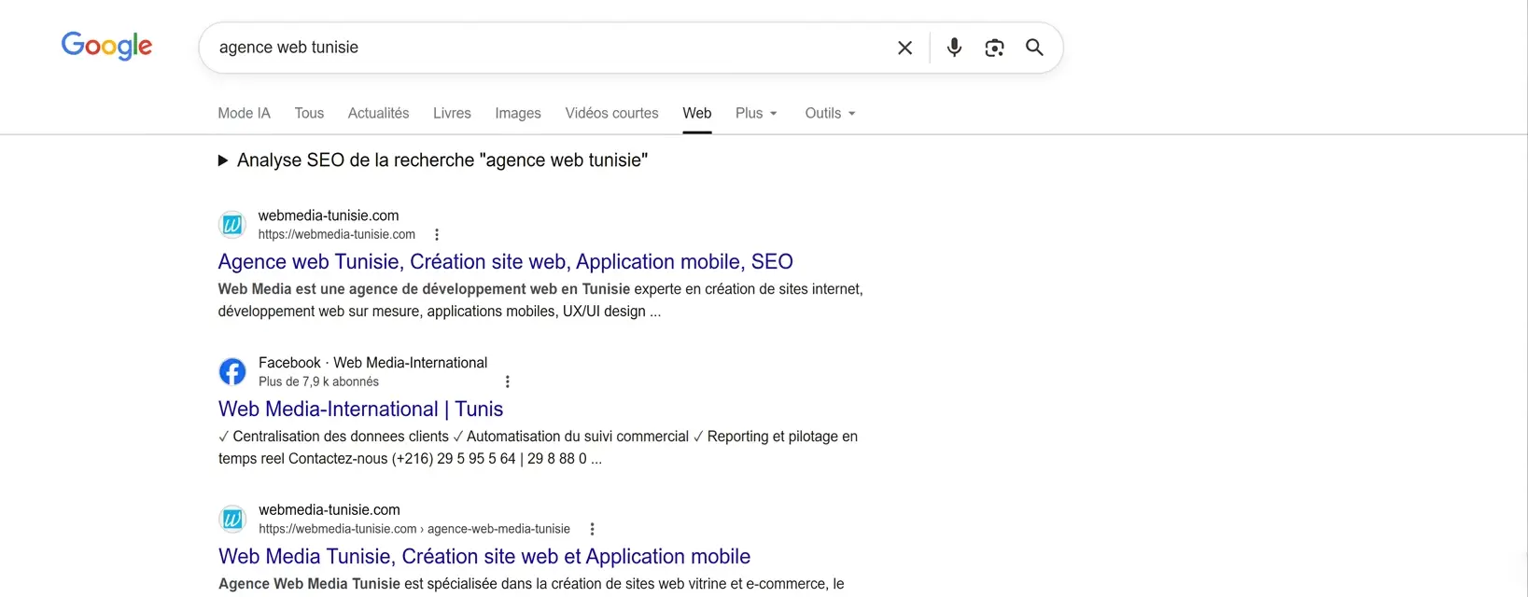Click the first webmedia-tunisie.com site name
Screen dimensions: 1528x597
[329, 215]
